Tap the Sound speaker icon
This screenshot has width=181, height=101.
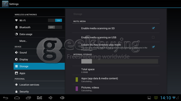tap(17, 52)
